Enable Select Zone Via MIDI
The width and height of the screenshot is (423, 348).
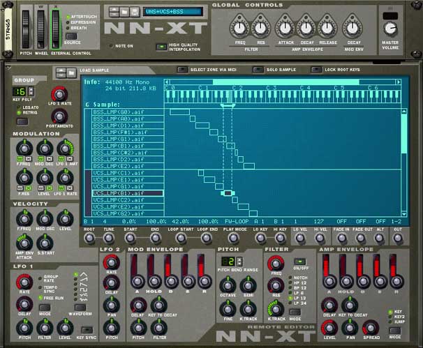(x=182, y=70)
